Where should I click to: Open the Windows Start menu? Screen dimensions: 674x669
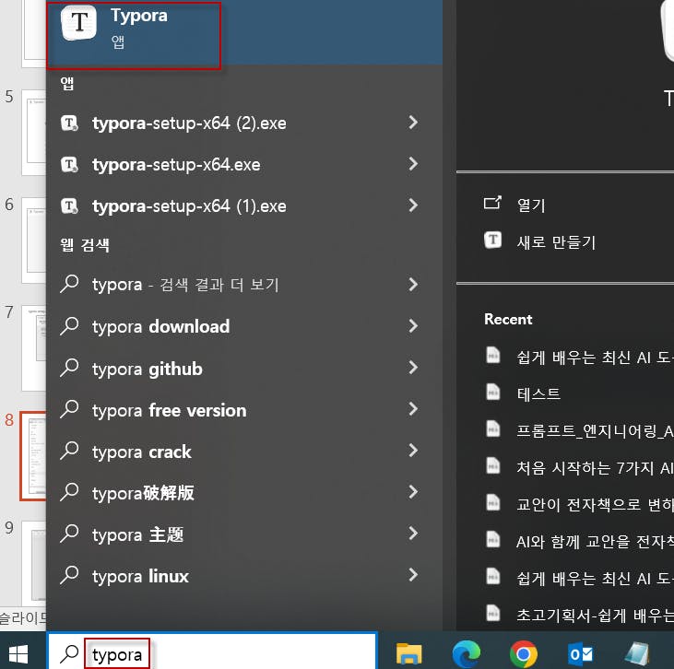(18, 654)
